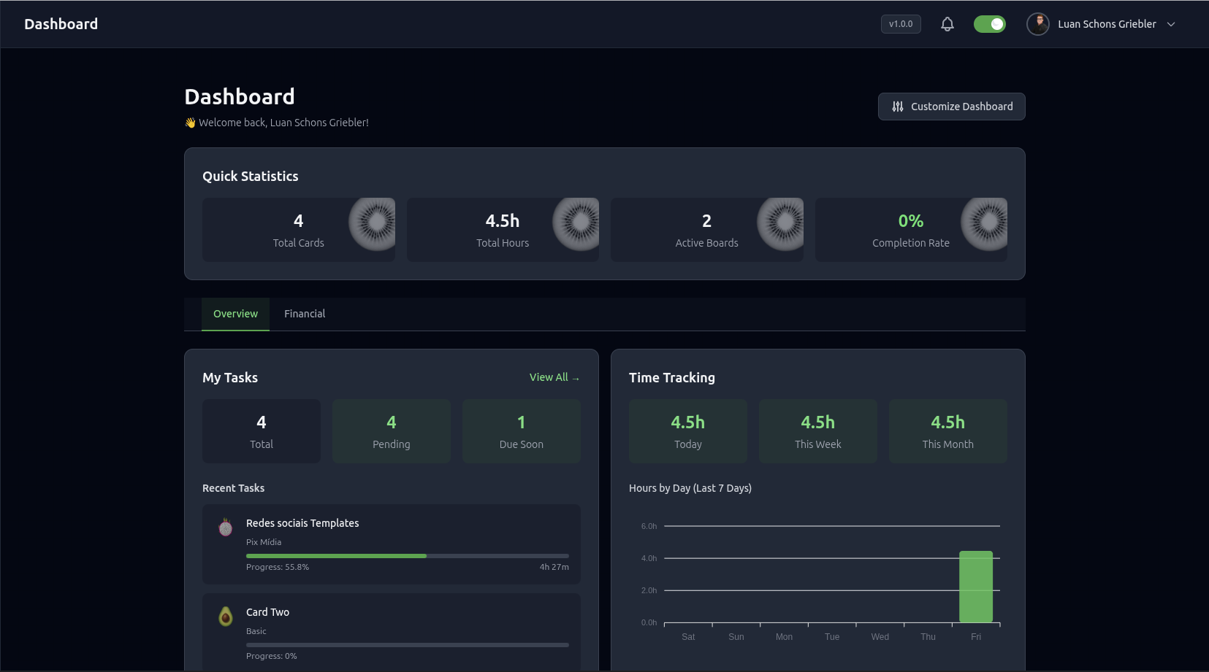Click the kiwi icon on Completion Rate
The image size is (1209, 672).
click(985, 223)
